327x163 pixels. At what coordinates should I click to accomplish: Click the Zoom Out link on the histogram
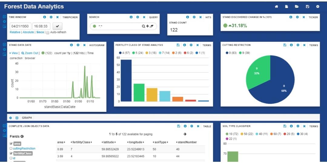pos(30,53)
